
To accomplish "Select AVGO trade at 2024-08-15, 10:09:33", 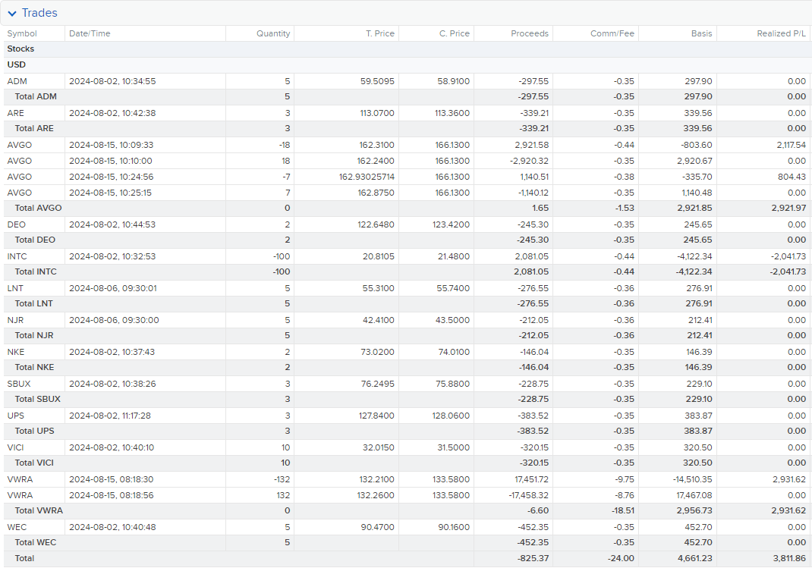I will (112, 146).
